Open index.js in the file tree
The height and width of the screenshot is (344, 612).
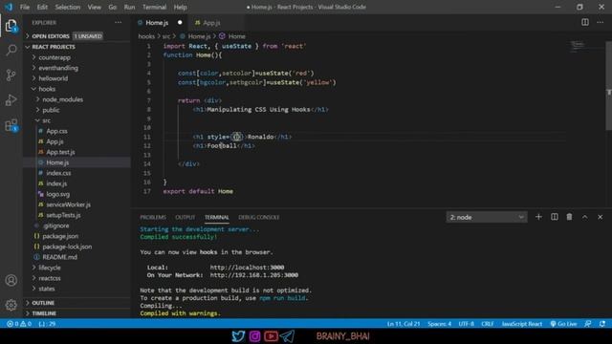point(77,183)
